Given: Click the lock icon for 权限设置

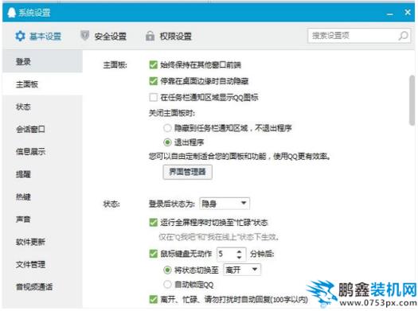Looking at the screenshot, I should 150,36.
